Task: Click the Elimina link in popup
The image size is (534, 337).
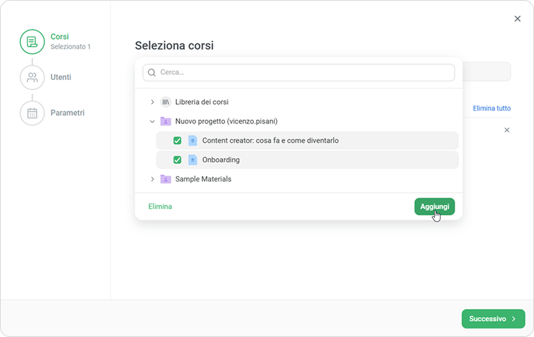Action: (160, 207)
